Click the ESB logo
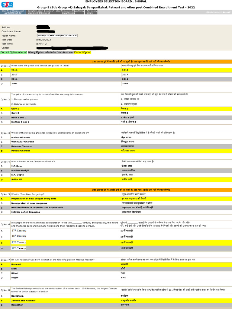Viewport: 232px width, 309px height. (7, 5)
